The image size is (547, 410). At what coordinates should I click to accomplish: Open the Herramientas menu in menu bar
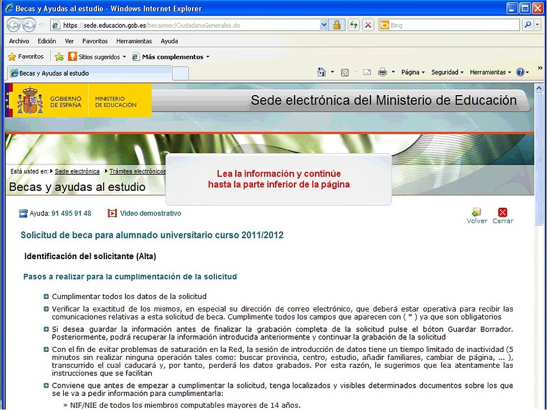(x=134, y=41)
